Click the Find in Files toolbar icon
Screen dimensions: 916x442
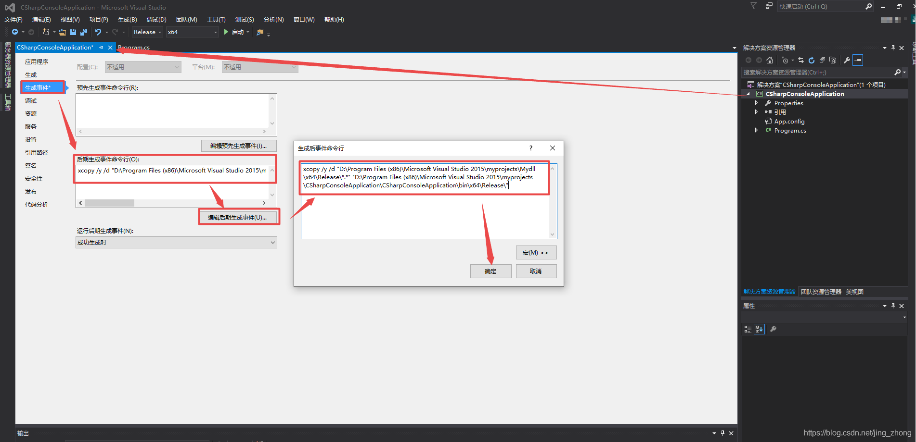[260, 32]
